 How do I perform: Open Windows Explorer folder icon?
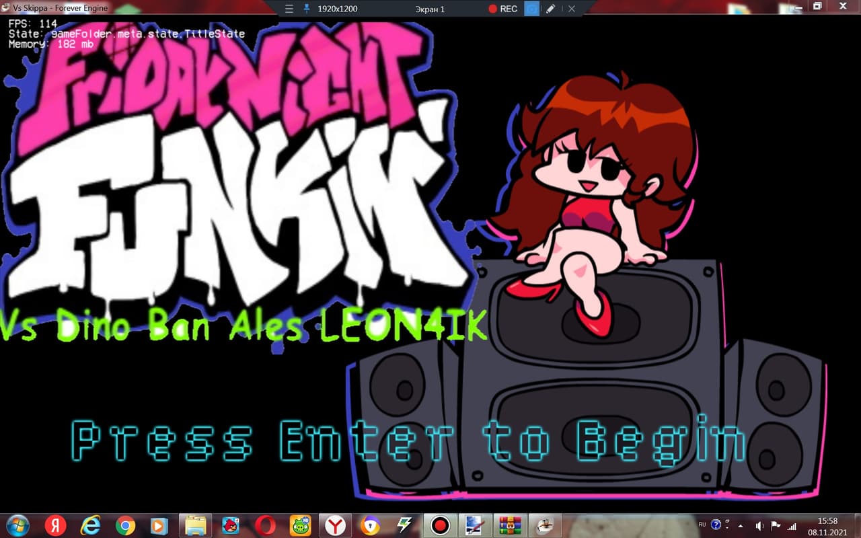pyautogui.click(x=195, y=525)
